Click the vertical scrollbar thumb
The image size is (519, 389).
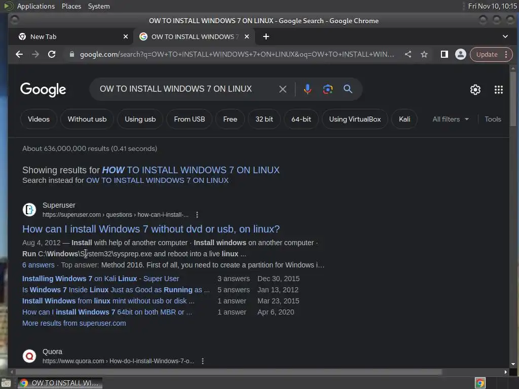[513, 99]
